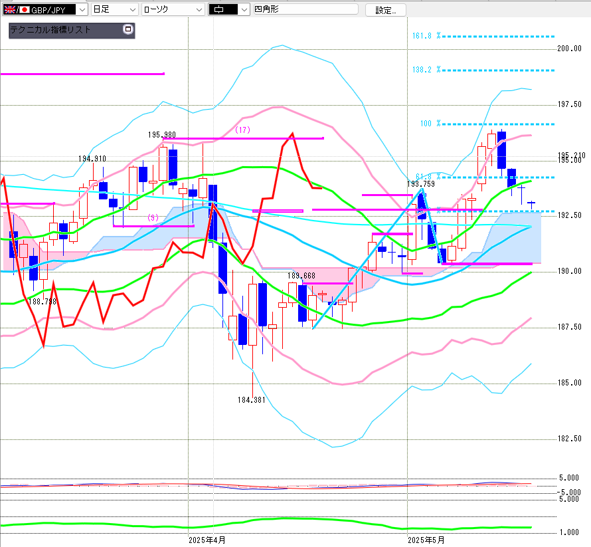Click the 2025年5月 date axis label
The image size is (591, 547).
(x=426, y=540)
